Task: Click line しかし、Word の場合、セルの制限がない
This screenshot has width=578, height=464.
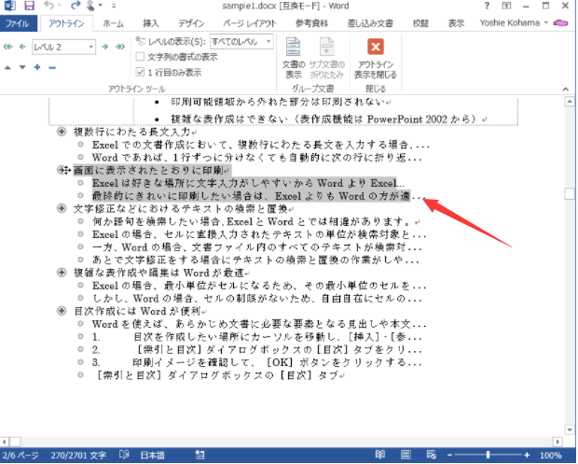Action: tap(257, 298)
